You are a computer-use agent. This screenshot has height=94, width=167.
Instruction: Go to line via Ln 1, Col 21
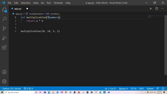coord(110,89)
